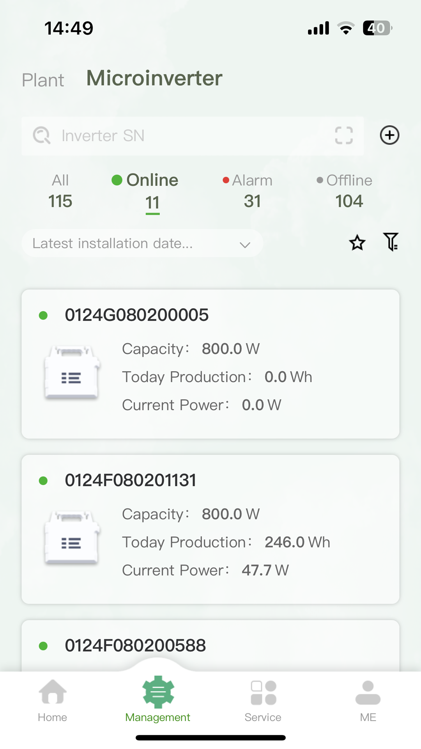Open the QR scan icon in search bar
This screenshot has height=749, width=421.
[x=344, y=136]
